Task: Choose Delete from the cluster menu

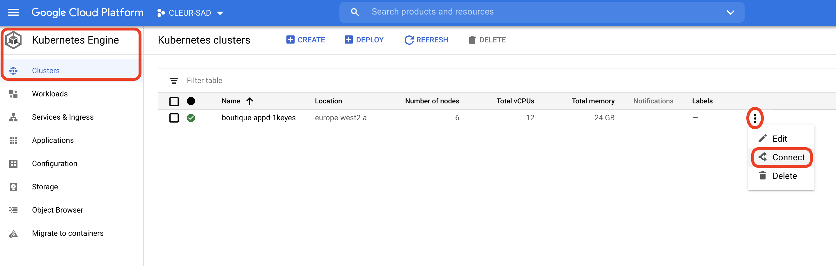Action: coord(781,176)
